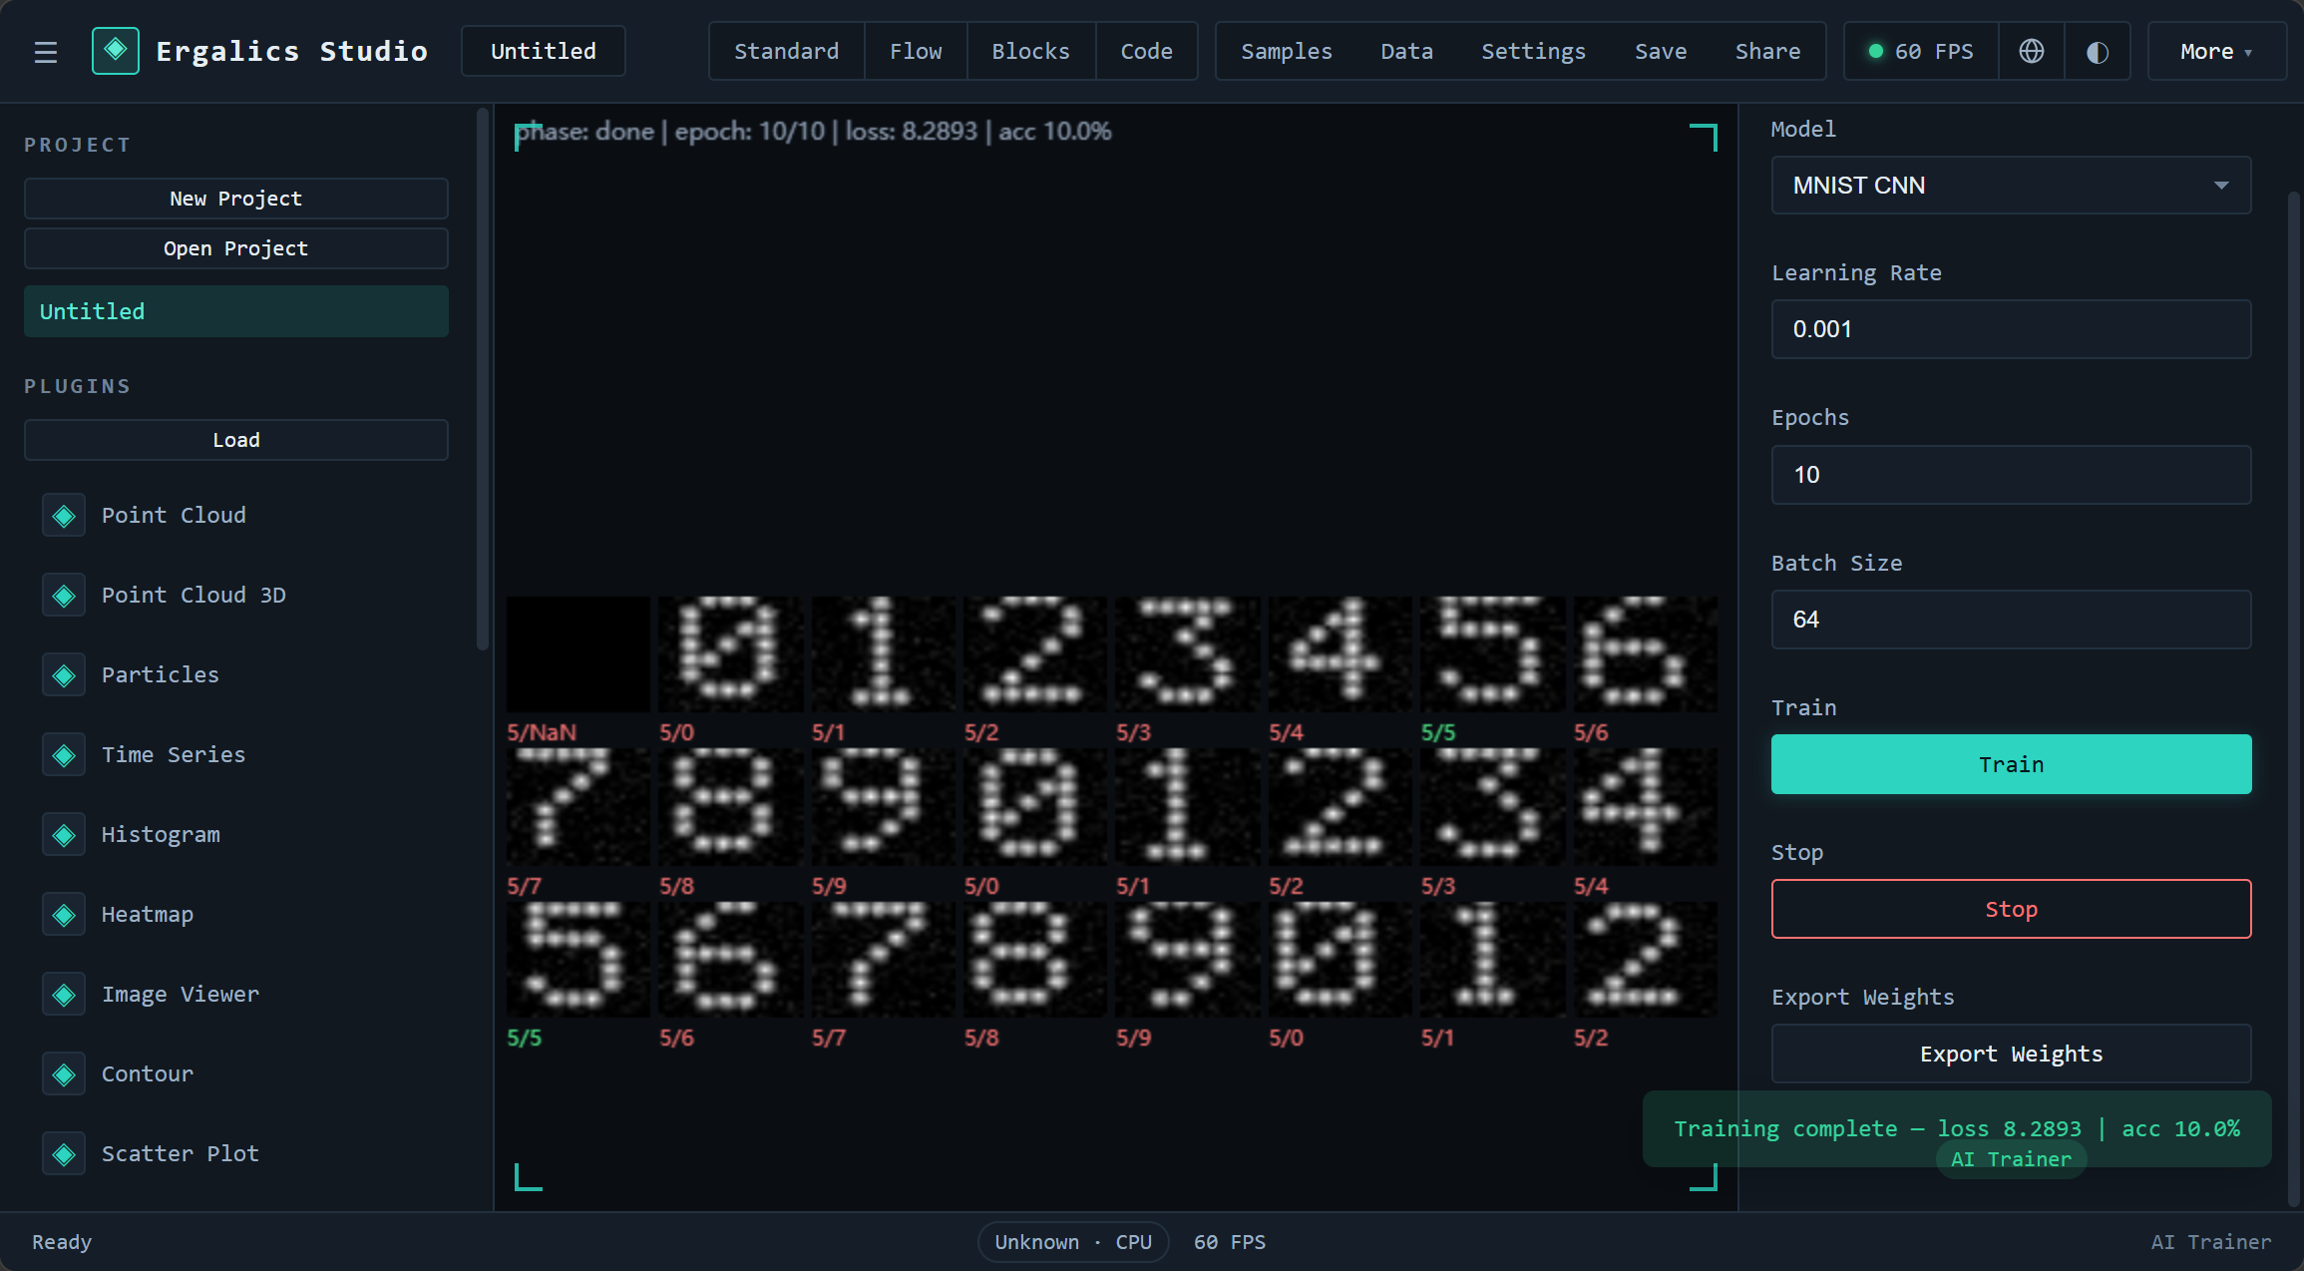Image resolution: width=2304 pixels, height=1271 pixels.
Task: Toggle the dark/light theme icon
Action: click(2098, 51)
